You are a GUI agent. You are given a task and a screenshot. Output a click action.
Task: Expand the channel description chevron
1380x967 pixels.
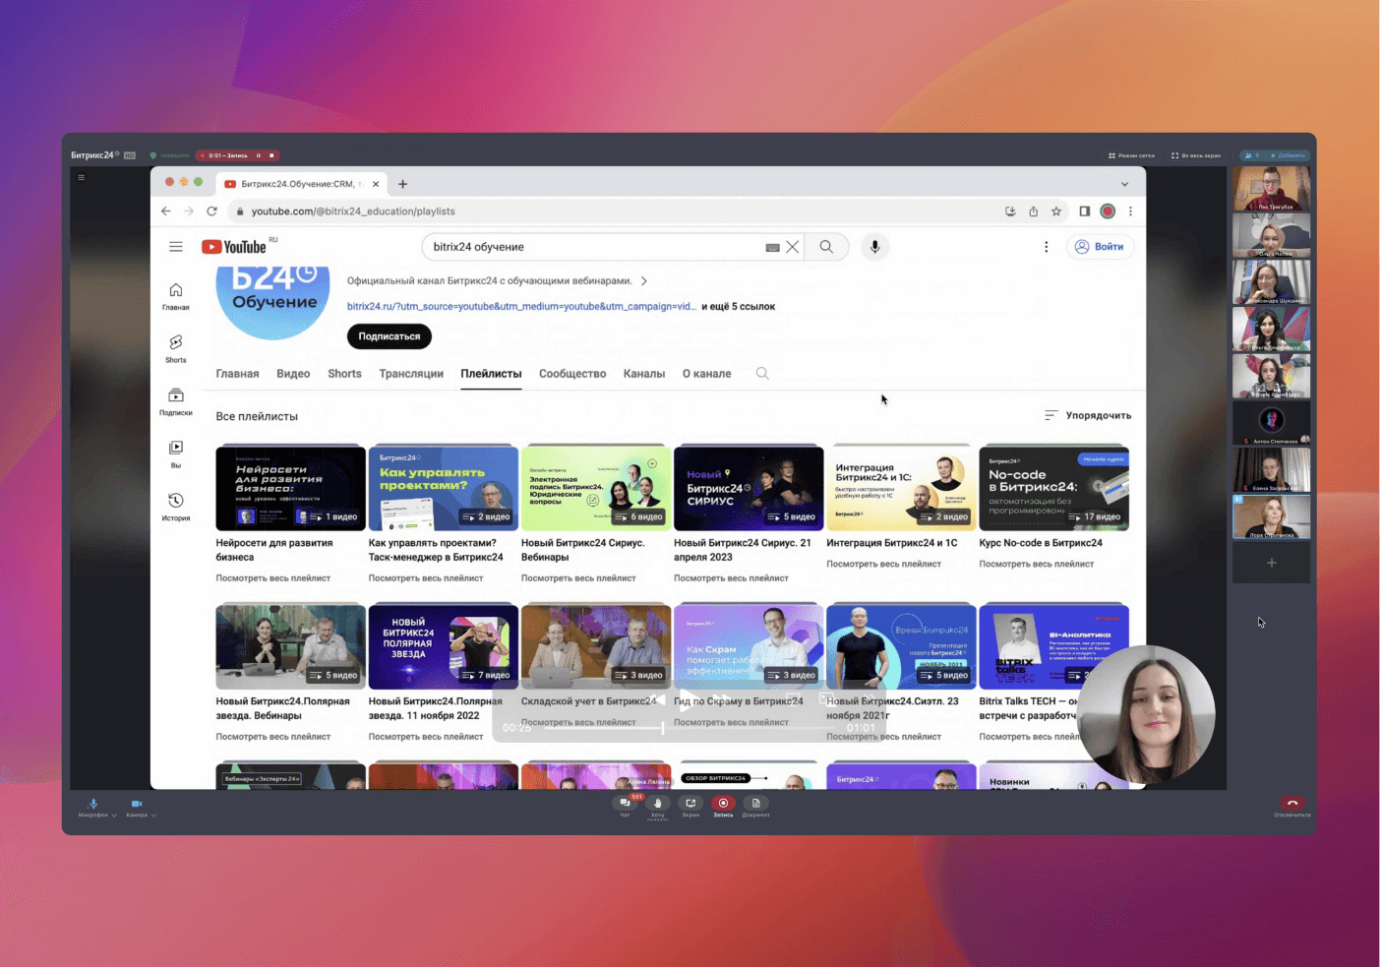644,281
